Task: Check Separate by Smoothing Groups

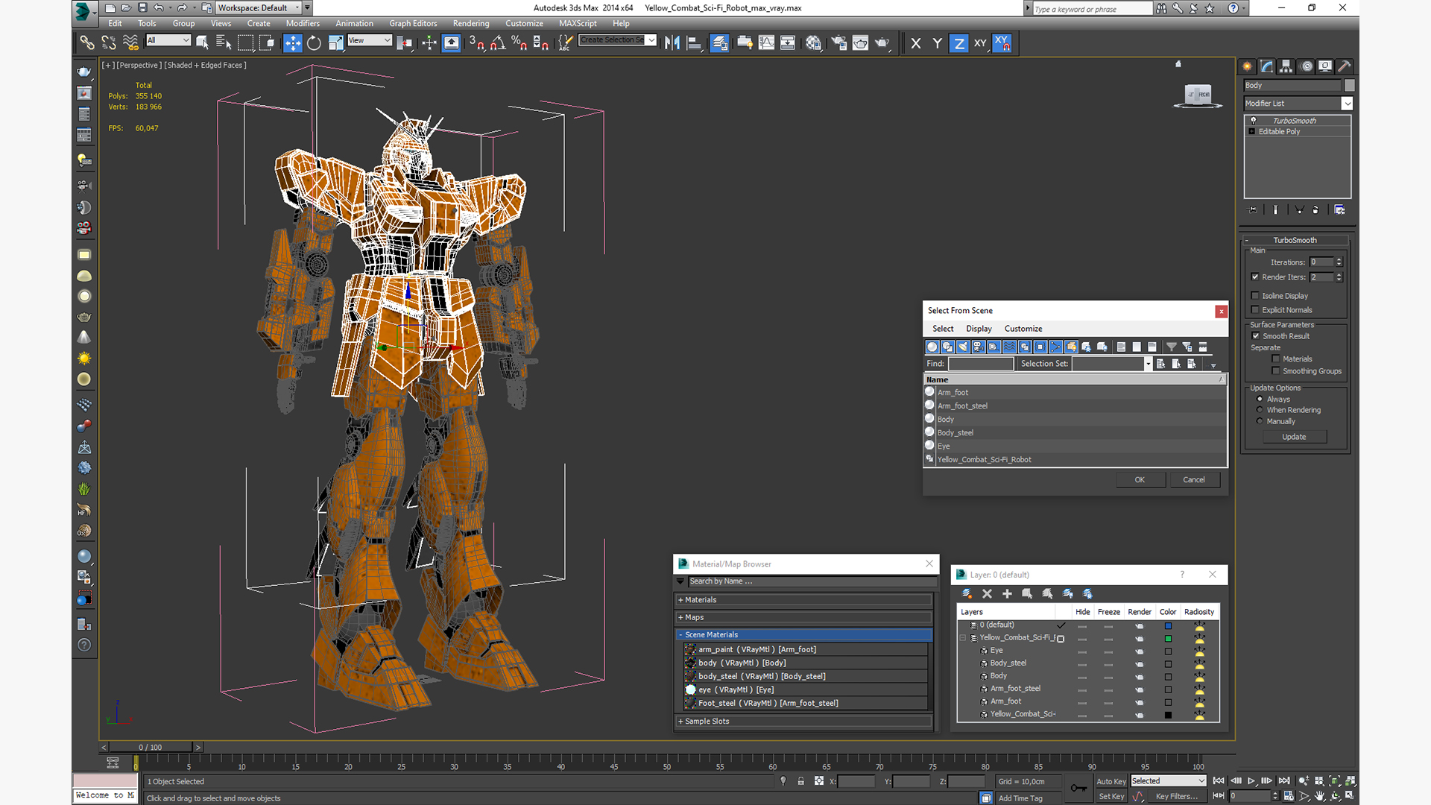Action: click(x=1276, y=371)
